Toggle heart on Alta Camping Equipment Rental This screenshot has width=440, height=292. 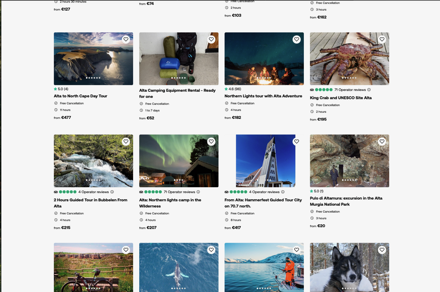click(x=211, y=40)
